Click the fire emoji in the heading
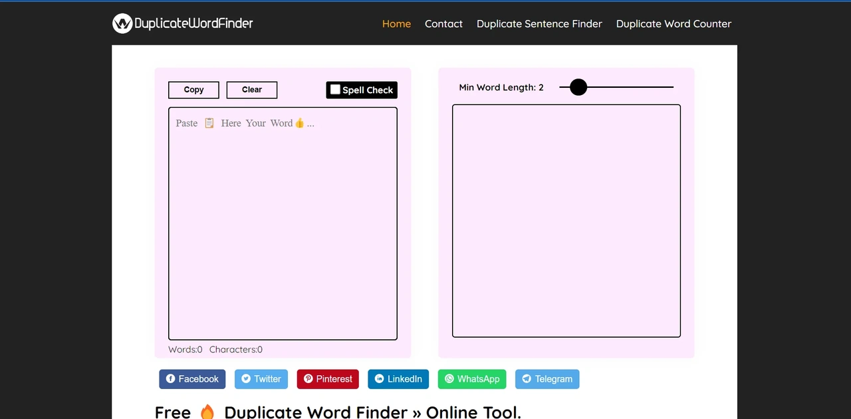The image size is (851, 419). 207,411
